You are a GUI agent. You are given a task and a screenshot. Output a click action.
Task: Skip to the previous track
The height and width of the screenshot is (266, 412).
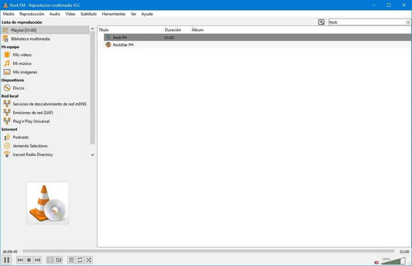[x=20, y=260]
